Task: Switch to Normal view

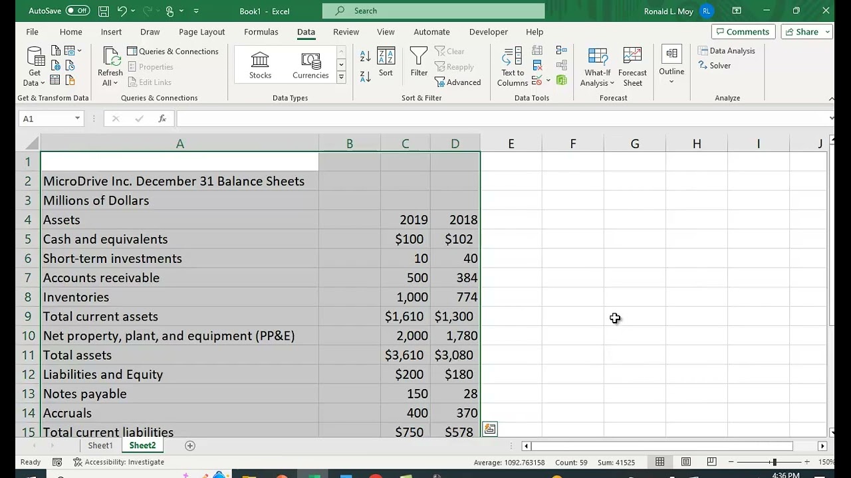Action: coord(660,462)
